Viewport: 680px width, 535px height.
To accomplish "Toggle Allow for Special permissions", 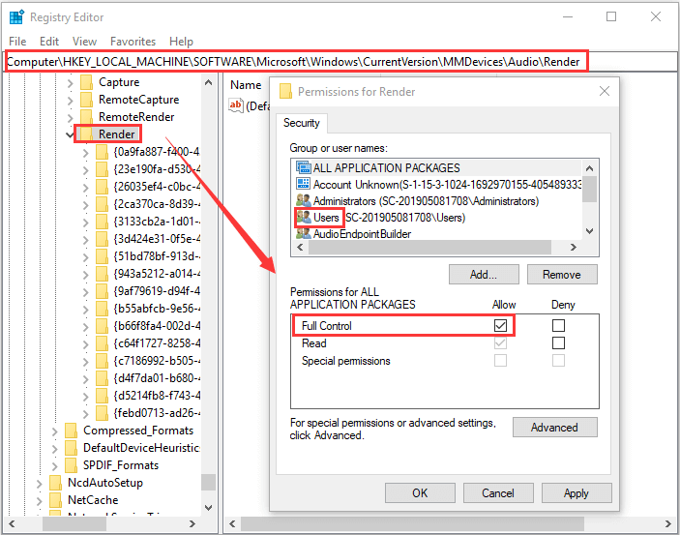I will pos(500,361).
